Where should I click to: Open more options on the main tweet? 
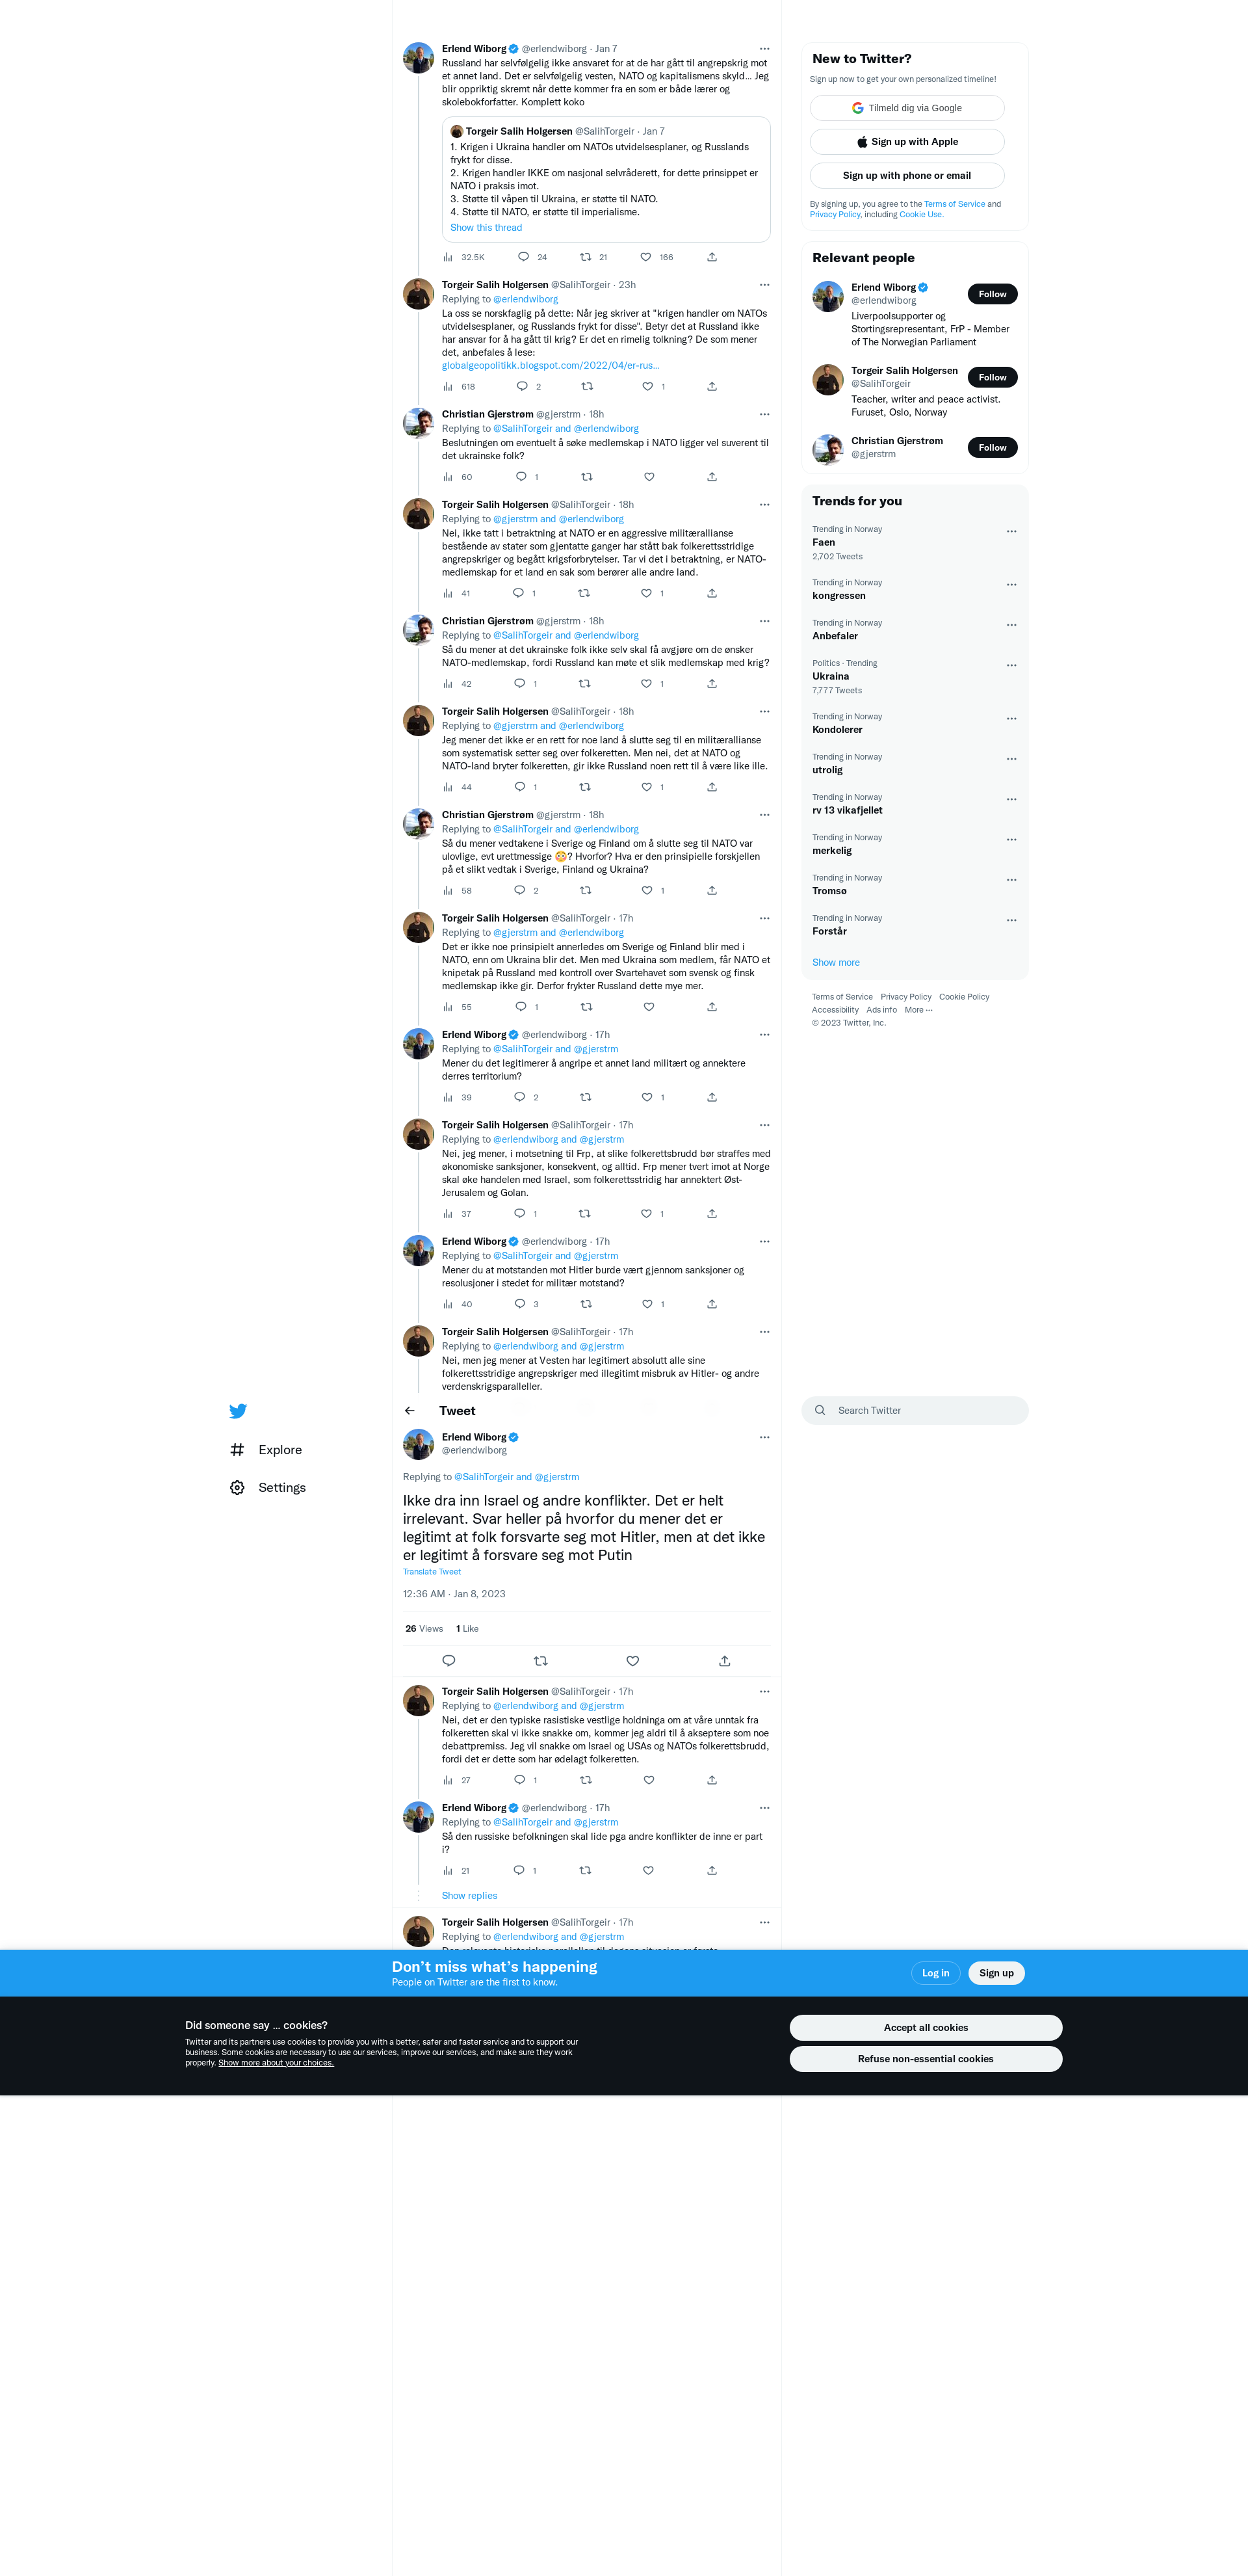coord(764,1438)
